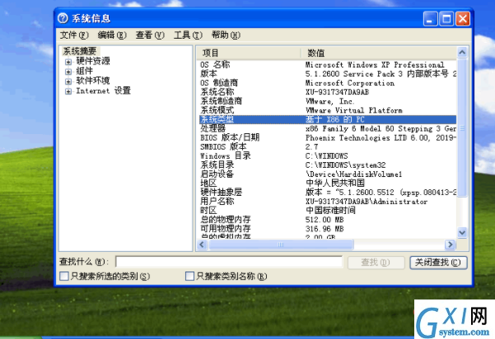Click the value 512.00 MB
This screenshot has width=495, height=339.
pyautogui.click(x=325, y=220)
